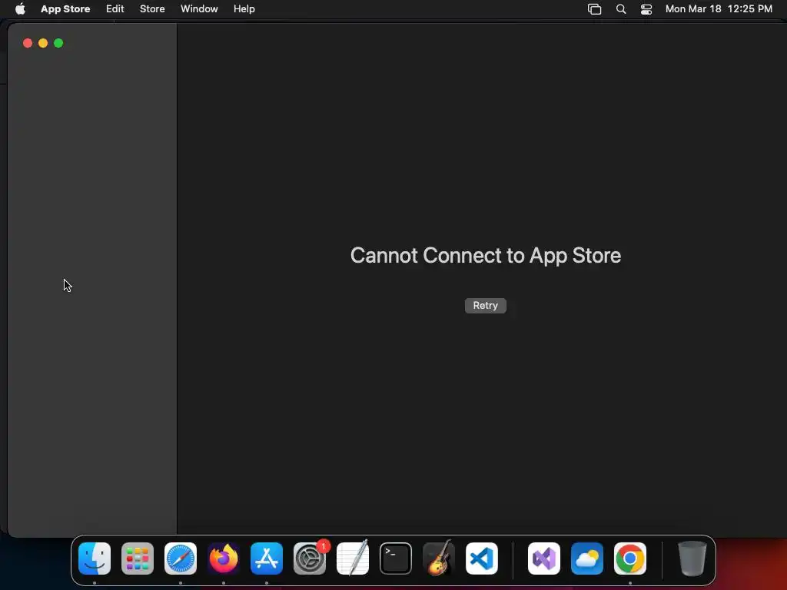Open the Edit menu
The height and width of the screenshot is (590, 787).
(x=115, y=8)
